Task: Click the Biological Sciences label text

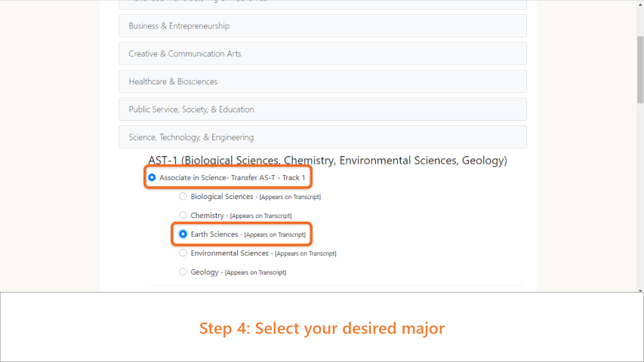Action: (x=222, y=197)
